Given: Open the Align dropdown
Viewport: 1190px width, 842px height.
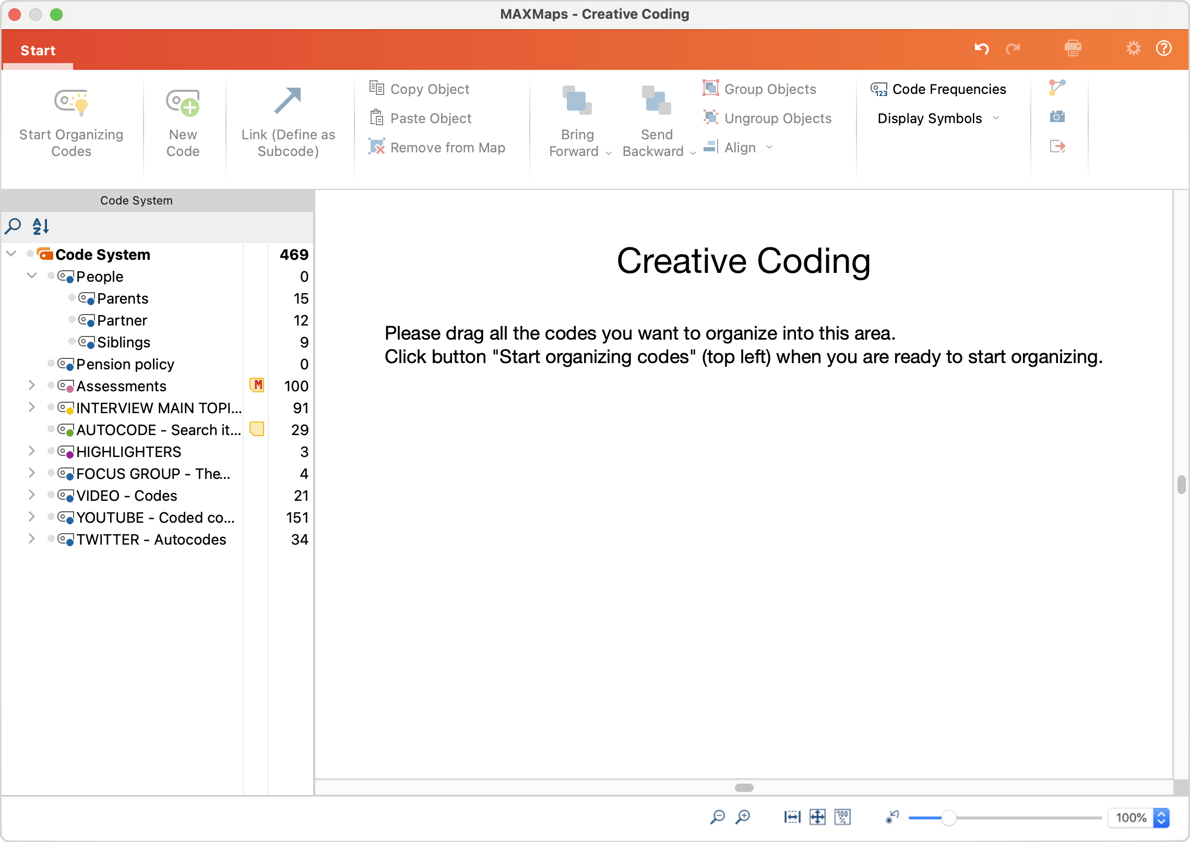Looking at the screenshot, I should 738,148.
